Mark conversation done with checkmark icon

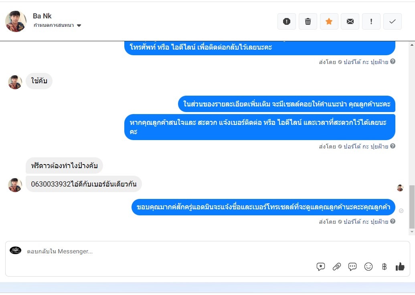click(393, 21)
